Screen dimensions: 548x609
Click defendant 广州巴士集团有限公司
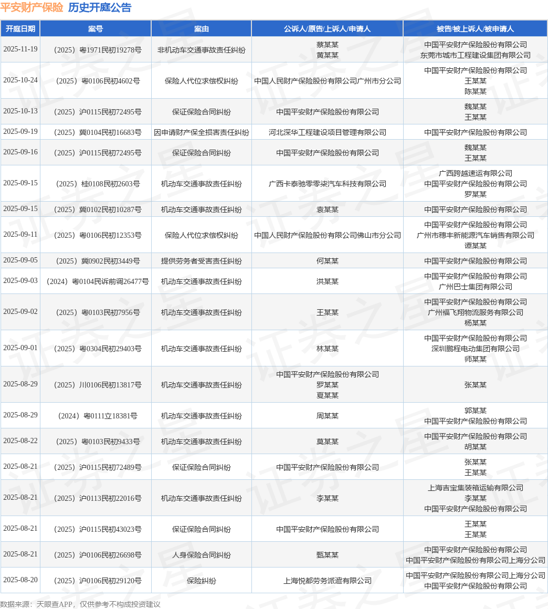click(476, 287)
